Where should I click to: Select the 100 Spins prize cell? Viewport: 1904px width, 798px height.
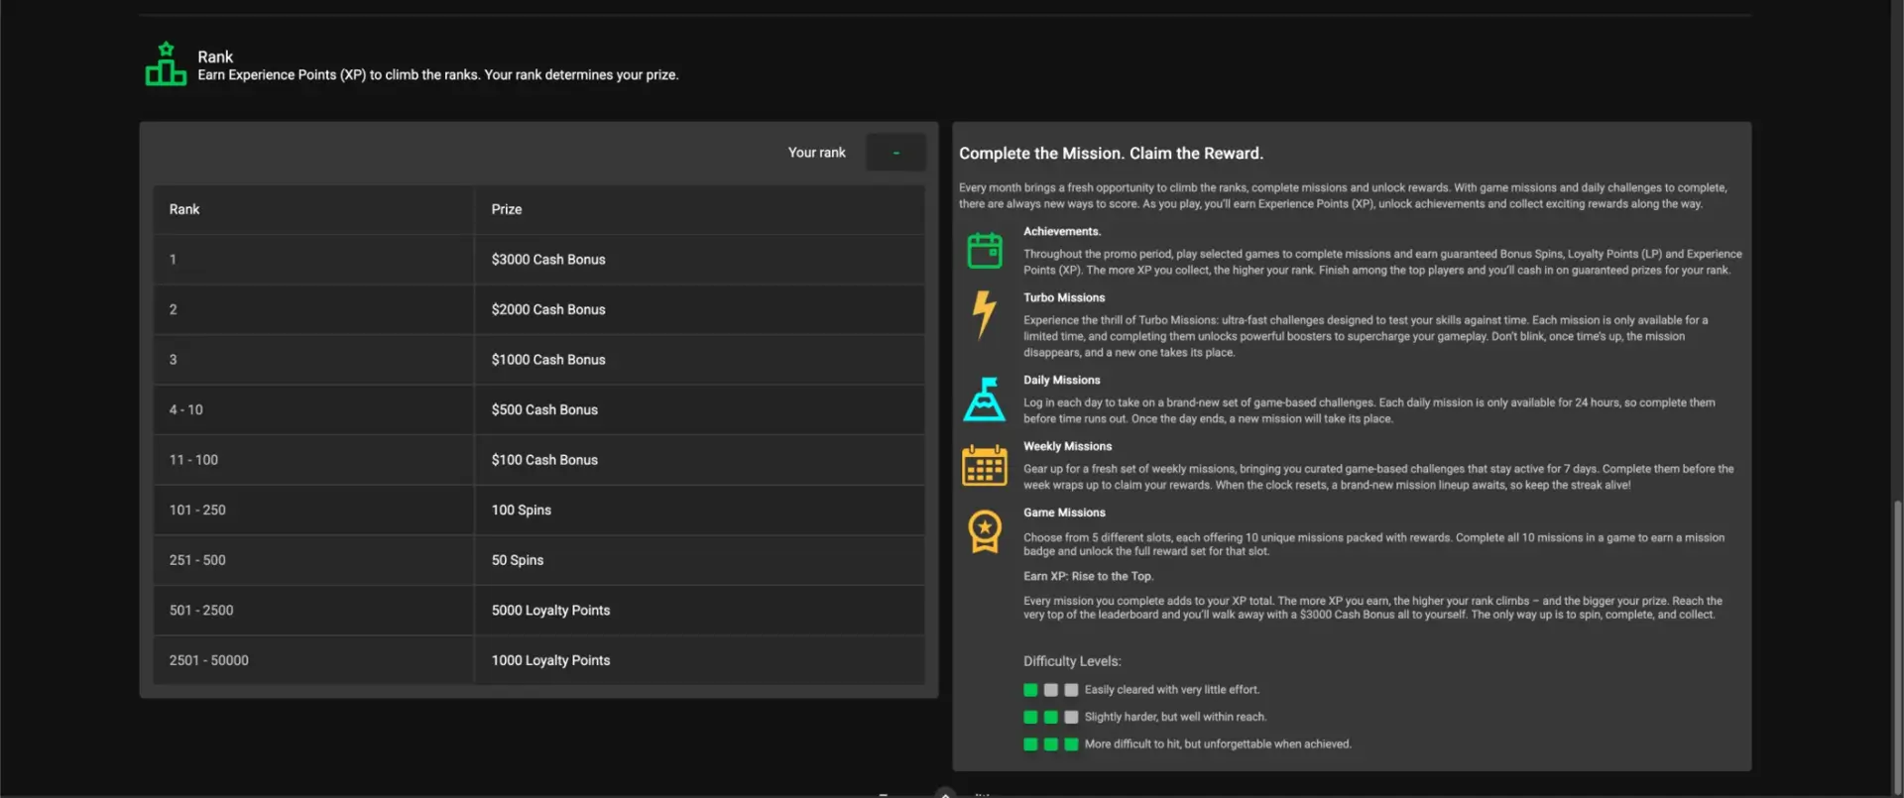699,510
